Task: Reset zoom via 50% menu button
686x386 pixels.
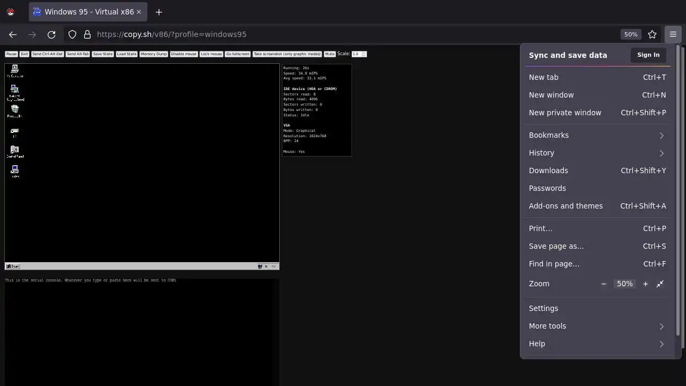Action: point(624,284)
